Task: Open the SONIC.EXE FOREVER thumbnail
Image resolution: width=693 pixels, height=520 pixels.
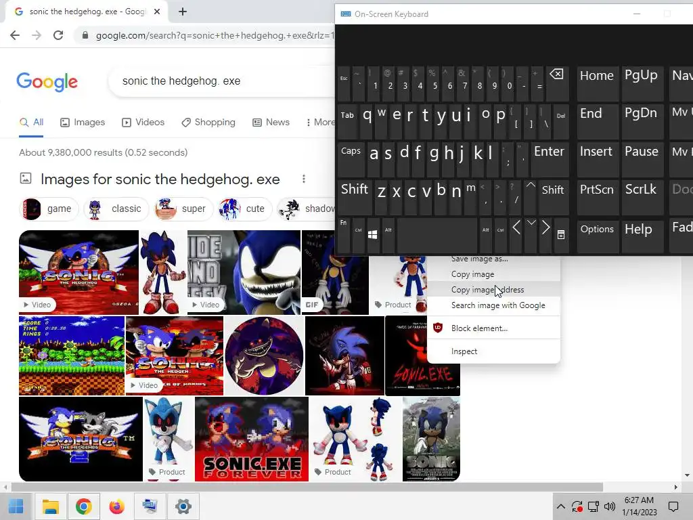Action: 252,439
